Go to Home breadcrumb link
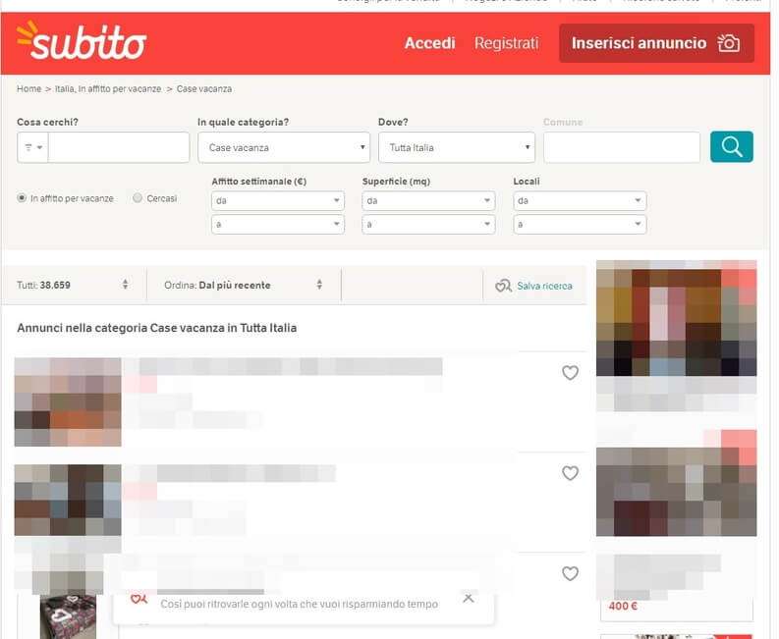The height and width of the screenshot is (639, 779). pos(28,88)
